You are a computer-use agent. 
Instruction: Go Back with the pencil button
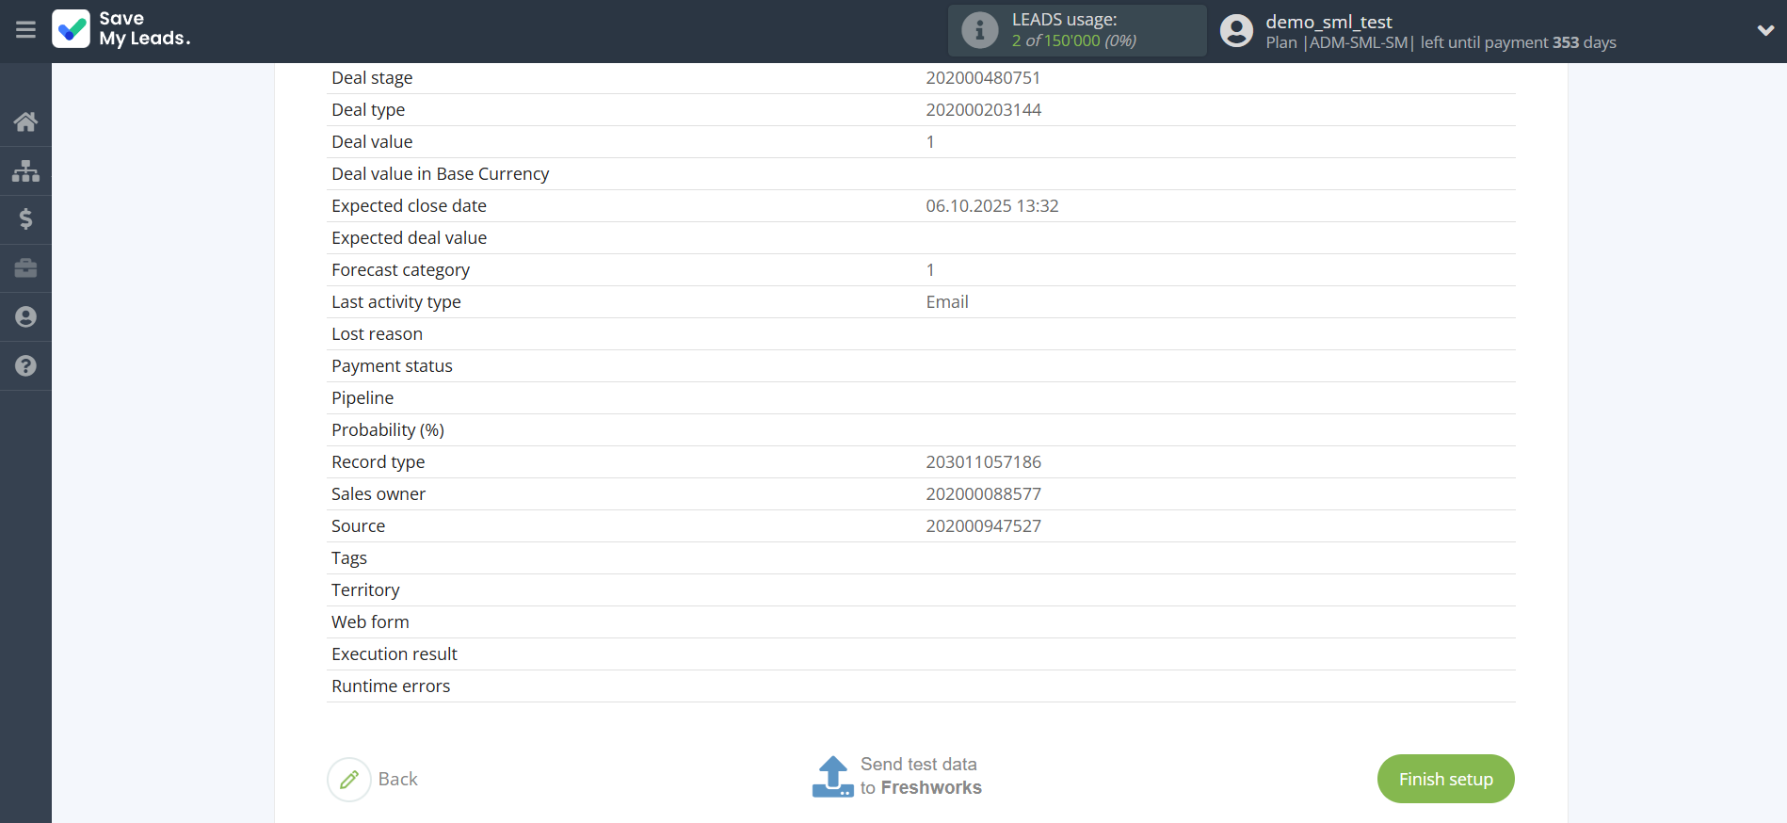pyautogui.click(x=374, y=779)
